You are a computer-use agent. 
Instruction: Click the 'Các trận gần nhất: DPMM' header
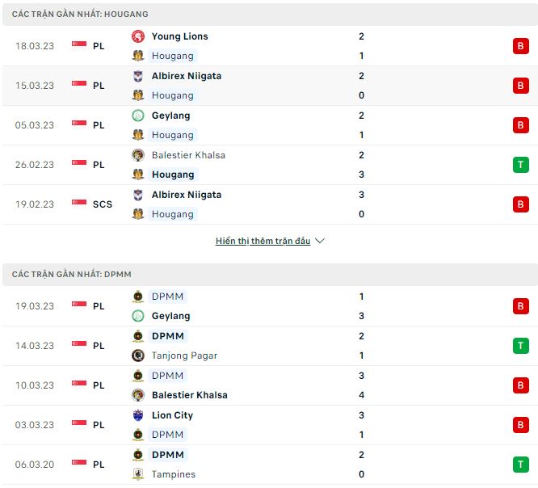point(74,275)
